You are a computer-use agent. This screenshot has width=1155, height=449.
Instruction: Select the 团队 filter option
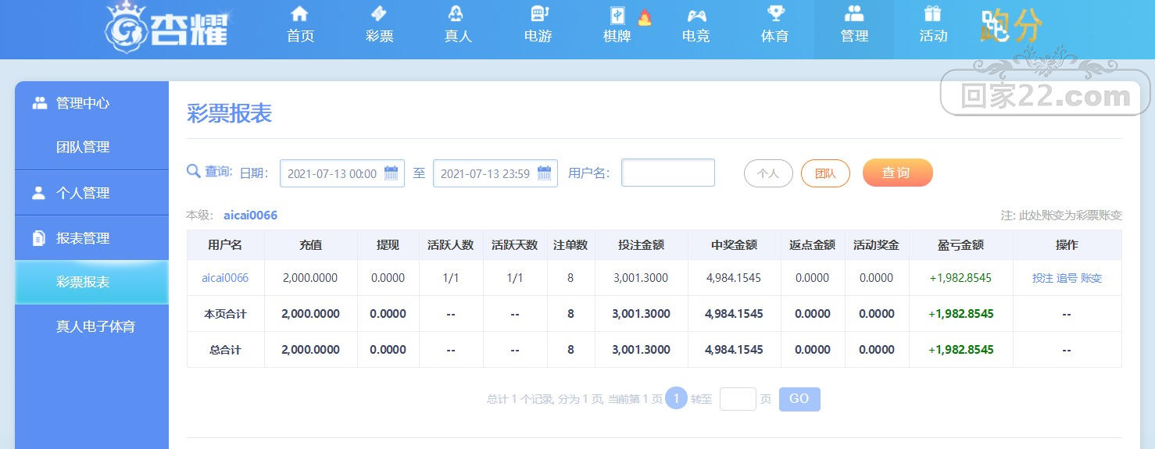[825, 173]
